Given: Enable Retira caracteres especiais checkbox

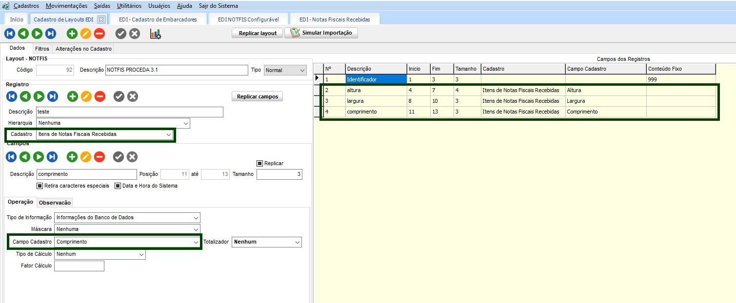Looking at the screenshot, I should pyautogui.click(x=40, y=186).
